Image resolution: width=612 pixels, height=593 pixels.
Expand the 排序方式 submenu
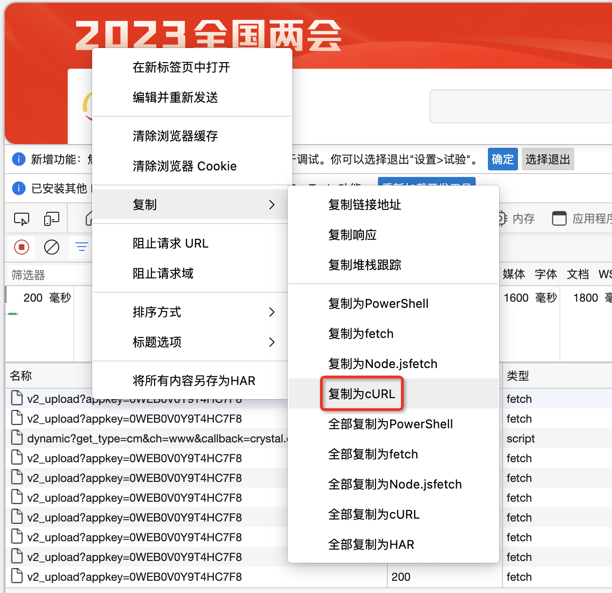pyautogui.click(x=272, y=312)
